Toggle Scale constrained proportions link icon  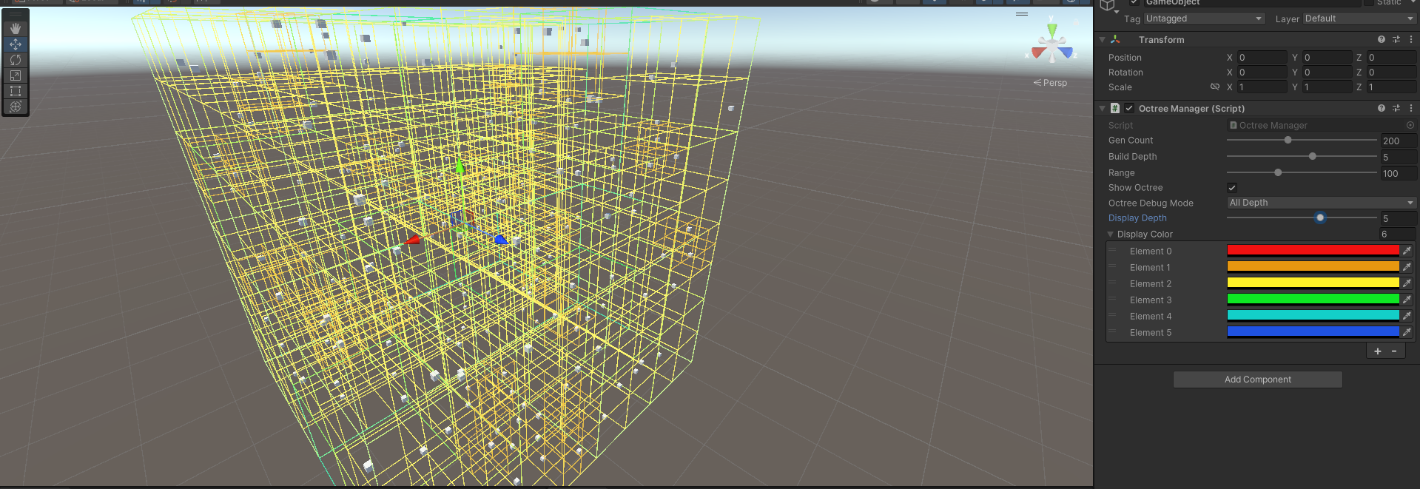pos(1214,87)
